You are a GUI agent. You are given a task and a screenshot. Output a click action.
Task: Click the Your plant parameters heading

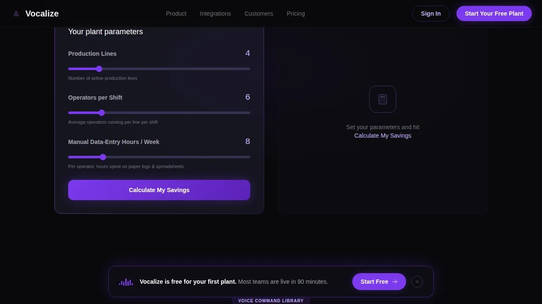pos(105,32)
